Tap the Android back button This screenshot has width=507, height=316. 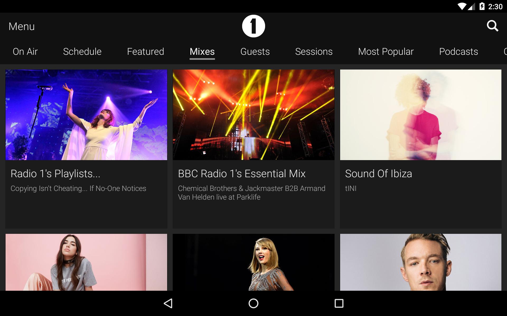(168, 303)
